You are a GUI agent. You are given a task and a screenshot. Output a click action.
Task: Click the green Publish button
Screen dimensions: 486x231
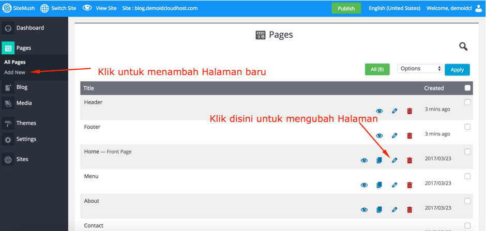(346, 8)
